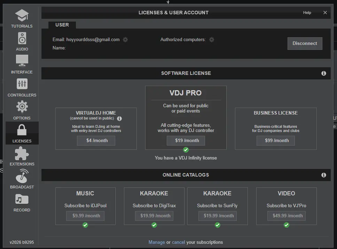Click the VIDEO catalog card title
The height and width of the screenshot is (249, 337).
pos(286,194)
